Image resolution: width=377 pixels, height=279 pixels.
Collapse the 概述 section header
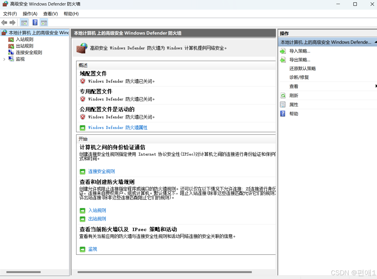coord(83,65)
